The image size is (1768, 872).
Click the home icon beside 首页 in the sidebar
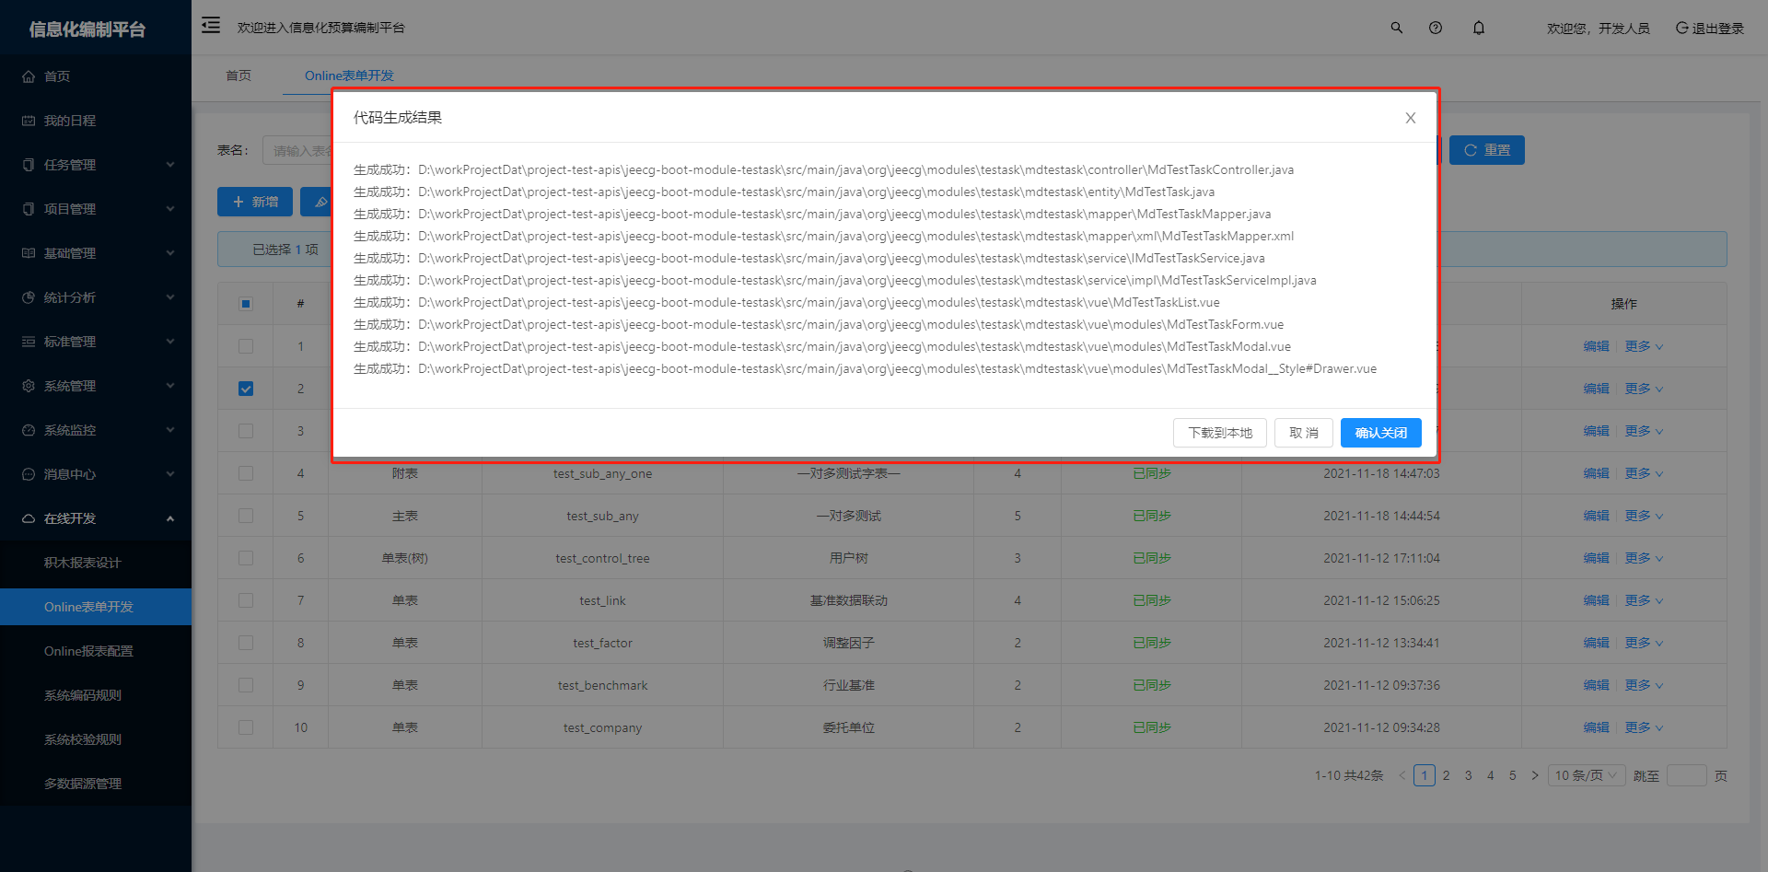[x=29, y=76]
